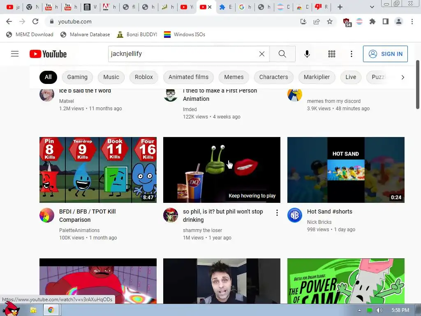Open the side panel icon
The width and height of the screenshot is (421, 316).
pyautogui.click(x=386, y=21)
